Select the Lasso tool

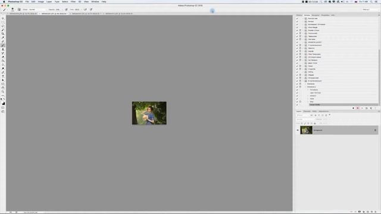[x=3, y=26]
